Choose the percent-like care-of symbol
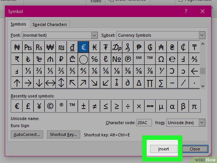217x163 pixels. 94,59
